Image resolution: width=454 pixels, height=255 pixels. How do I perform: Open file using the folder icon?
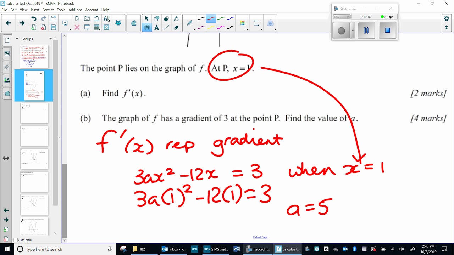(x=53, y=19)
